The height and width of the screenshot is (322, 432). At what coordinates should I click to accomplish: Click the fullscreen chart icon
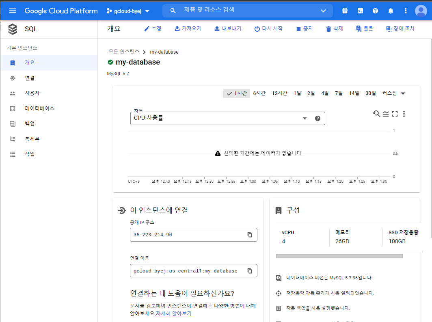coord(395,114)
